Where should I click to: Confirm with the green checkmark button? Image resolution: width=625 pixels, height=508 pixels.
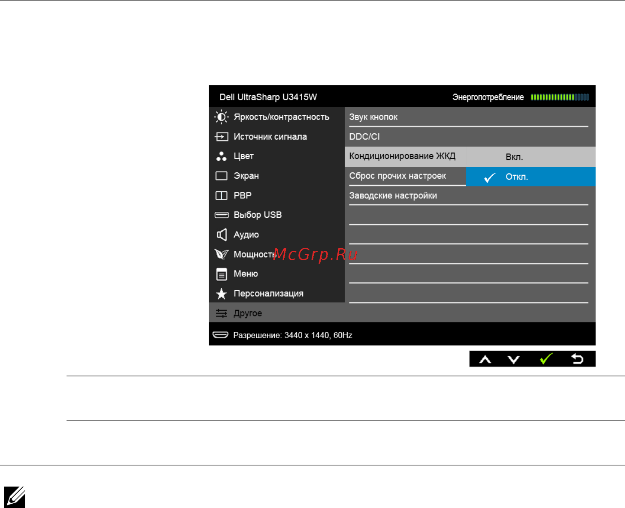coord(546,358)
